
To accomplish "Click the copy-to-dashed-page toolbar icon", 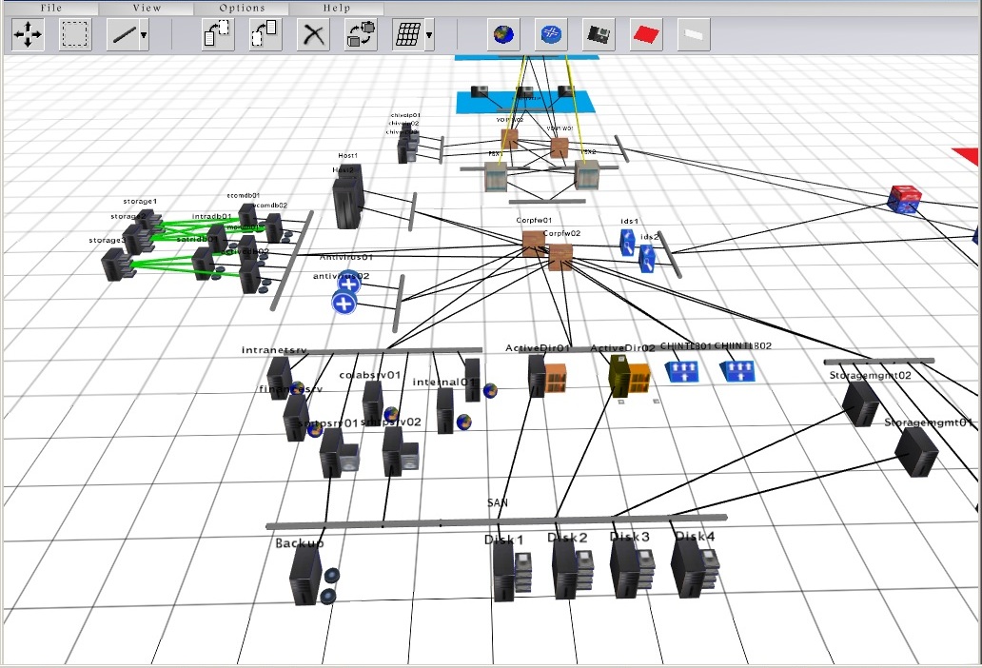I will click(218, 34).
